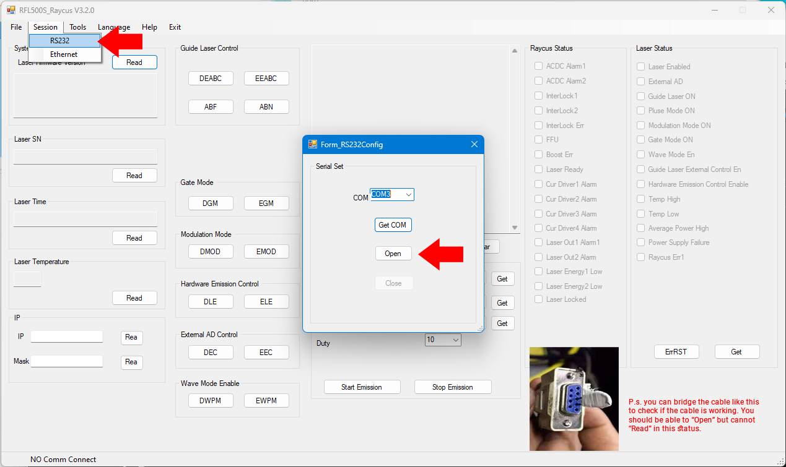786x467 pixels.
Task: Click the RFL500S_Raycus app icon in title bar
Action: (x=11, y=10)
